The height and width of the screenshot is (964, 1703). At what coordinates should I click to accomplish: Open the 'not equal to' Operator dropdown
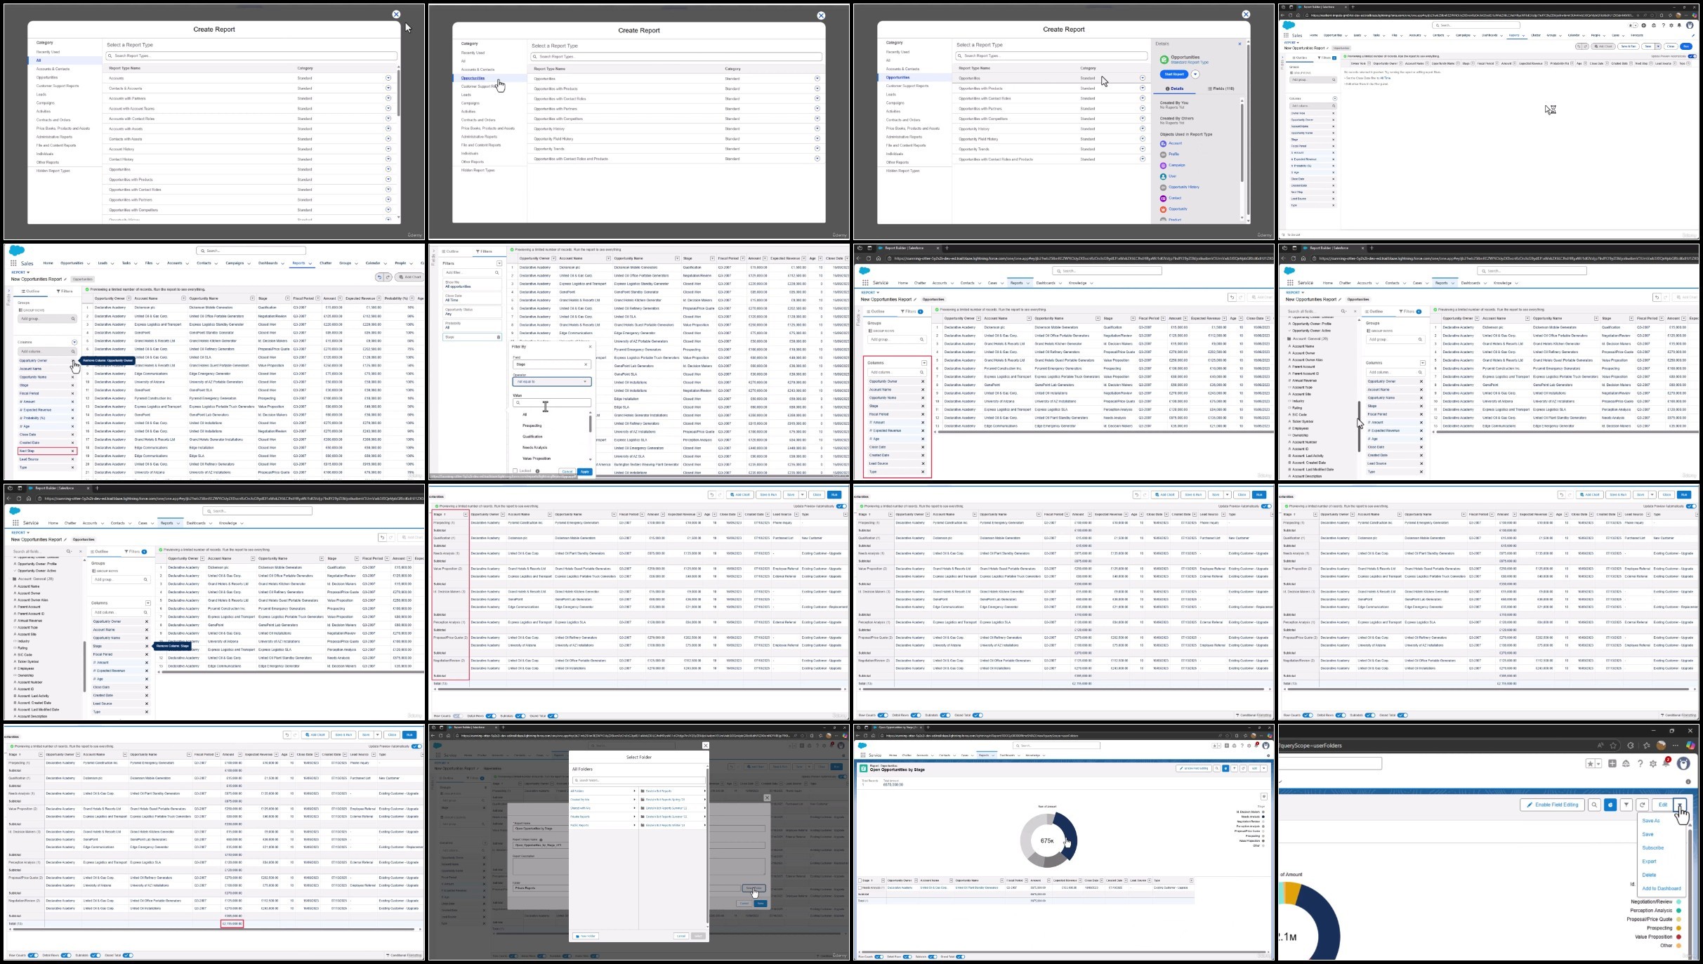coord(551,382)
